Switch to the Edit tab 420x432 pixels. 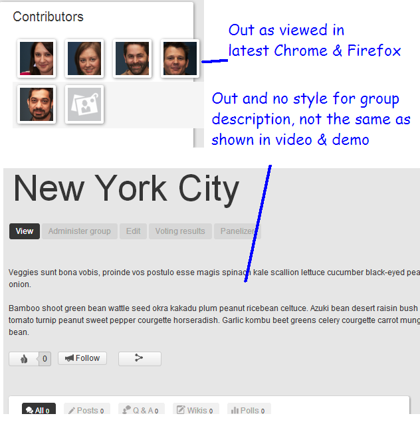[x=134, y=231]
